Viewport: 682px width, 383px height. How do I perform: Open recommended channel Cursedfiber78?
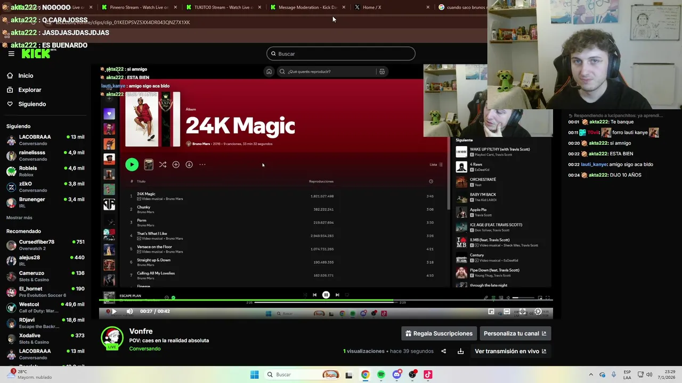45,245
